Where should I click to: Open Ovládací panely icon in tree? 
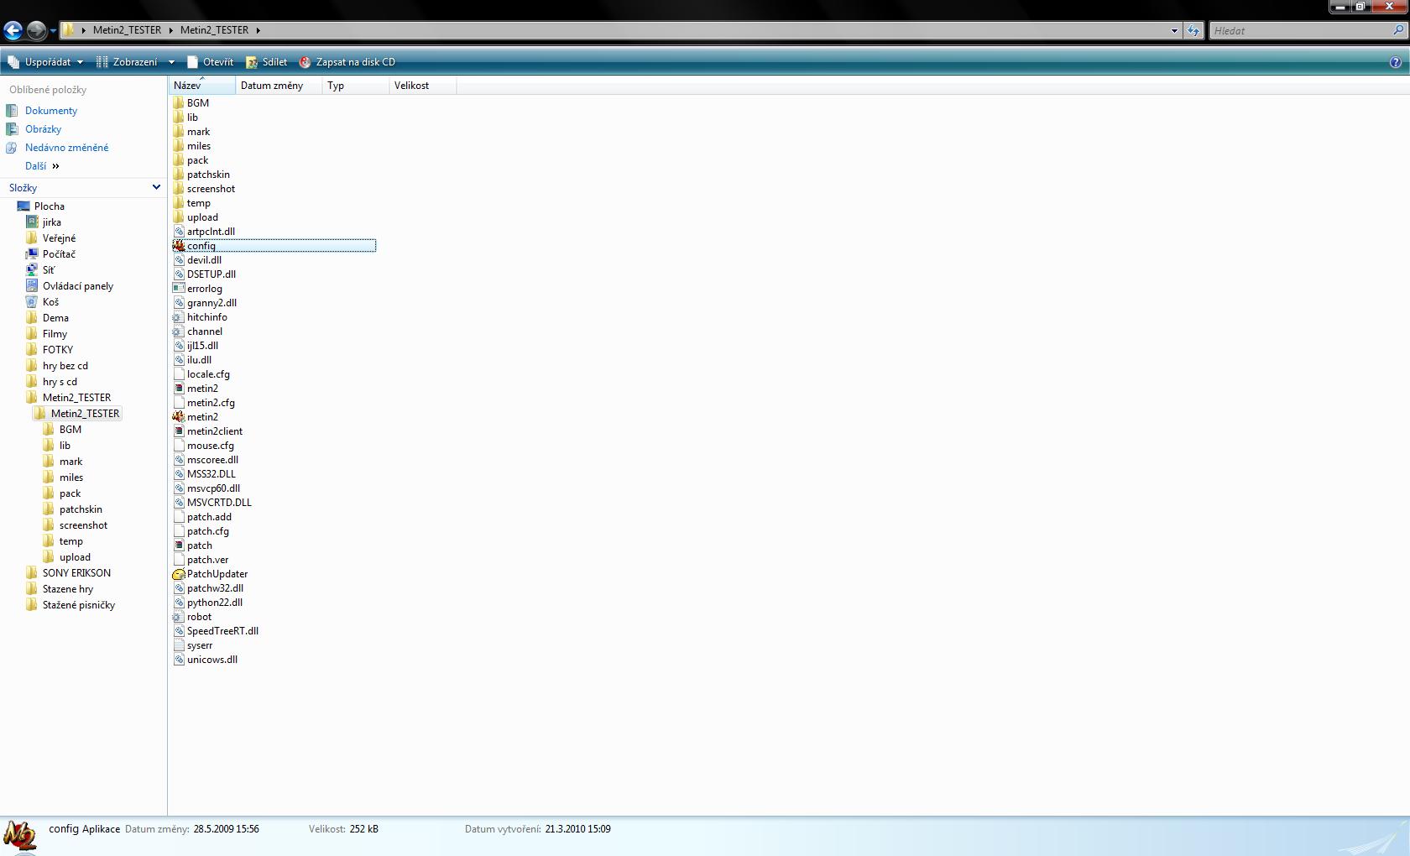[32, 286]
